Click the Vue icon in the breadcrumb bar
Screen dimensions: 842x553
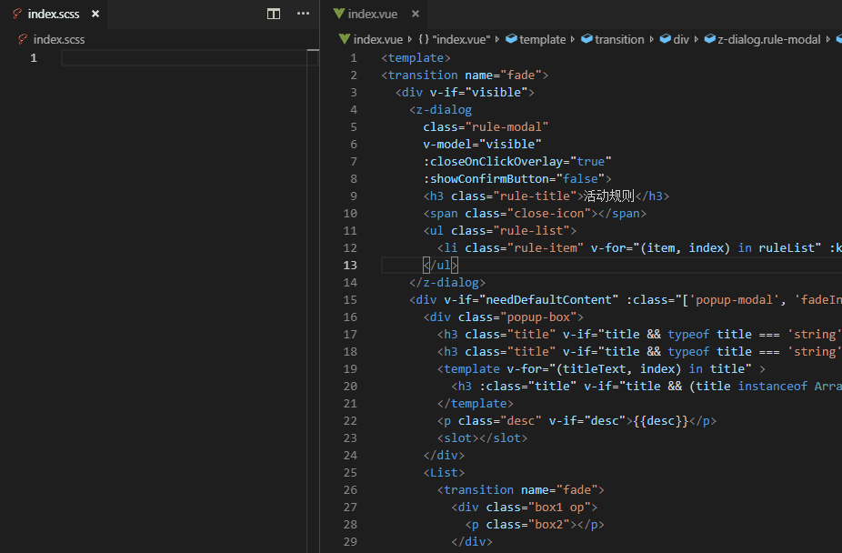point(344,39)
